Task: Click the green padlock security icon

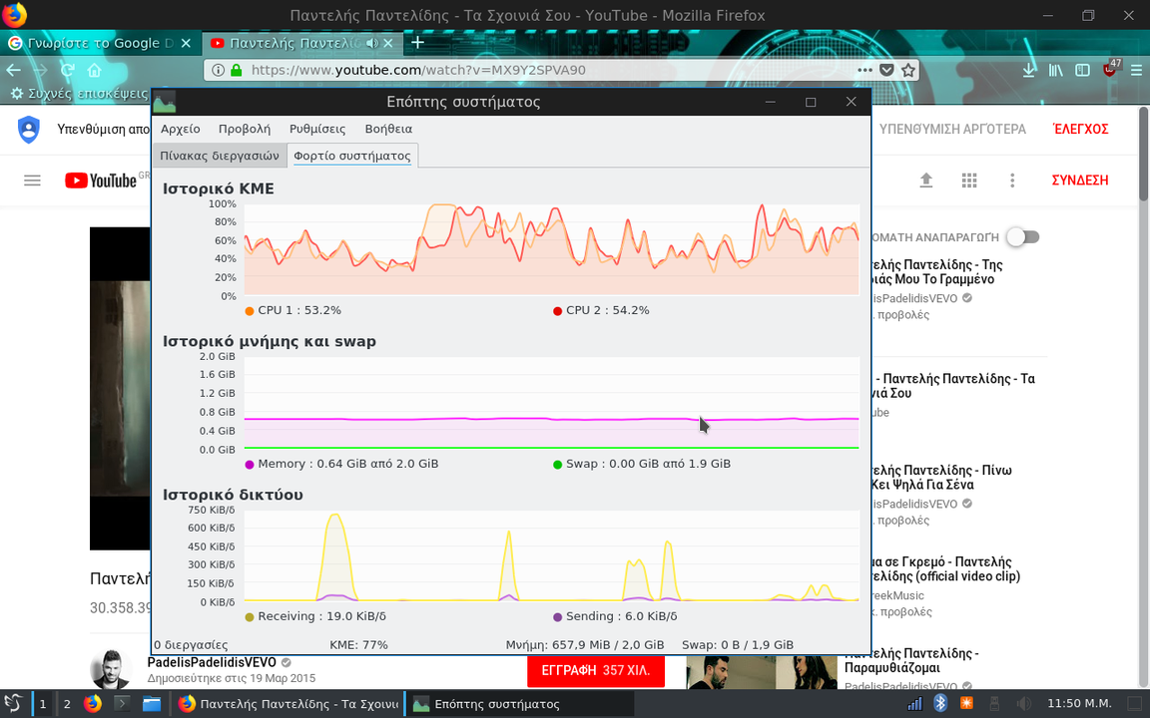Action: [237, 71]
